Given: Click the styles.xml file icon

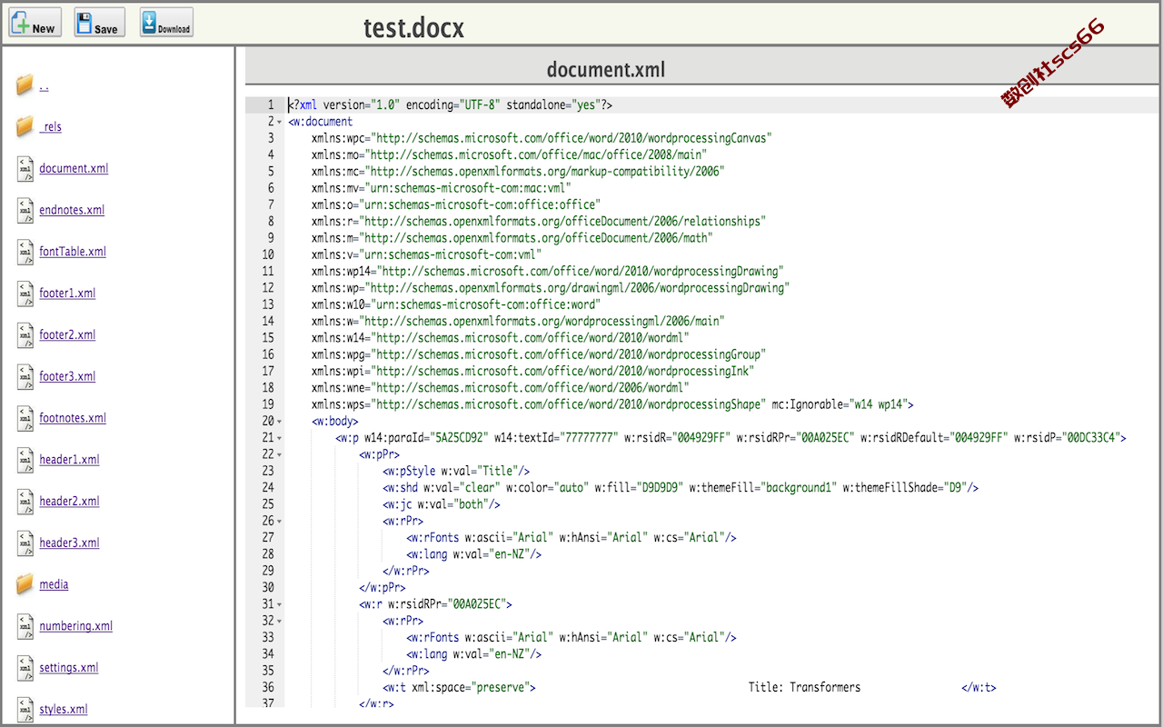Looking at the screenshot, I should pyautogui.click(x=25, y=710).
